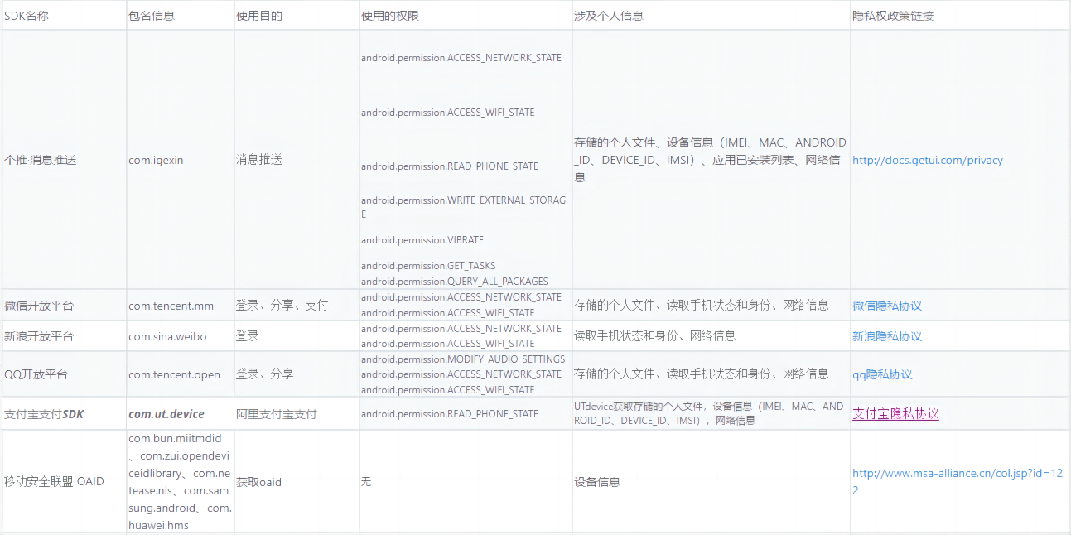
Task: Select the QQ开放平台 cell
Action: click(36, 374)
